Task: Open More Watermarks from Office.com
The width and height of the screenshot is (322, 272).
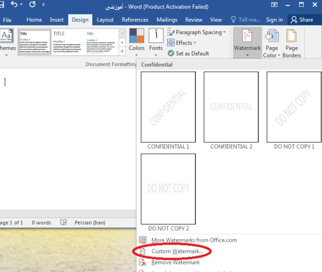Action: click(194, 240)
